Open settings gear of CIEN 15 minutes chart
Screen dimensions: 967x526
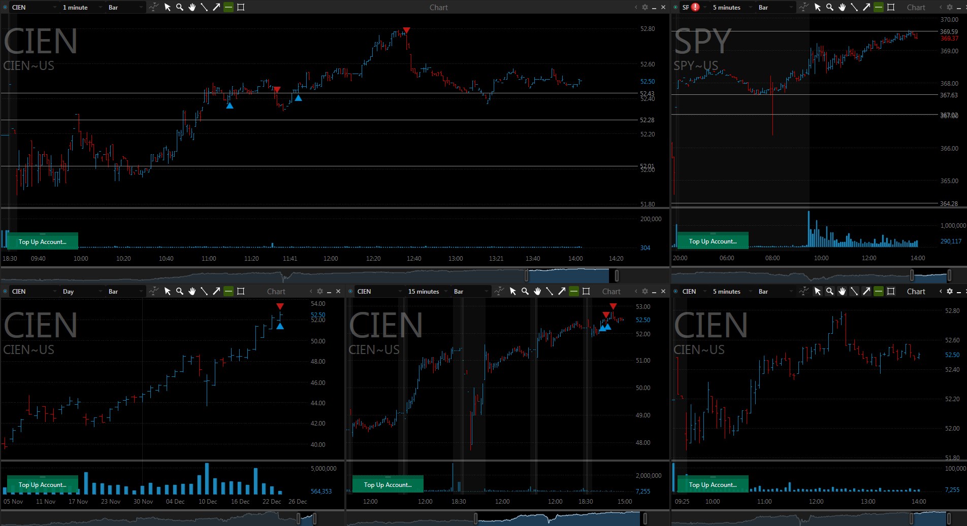[x=645, y=291]
